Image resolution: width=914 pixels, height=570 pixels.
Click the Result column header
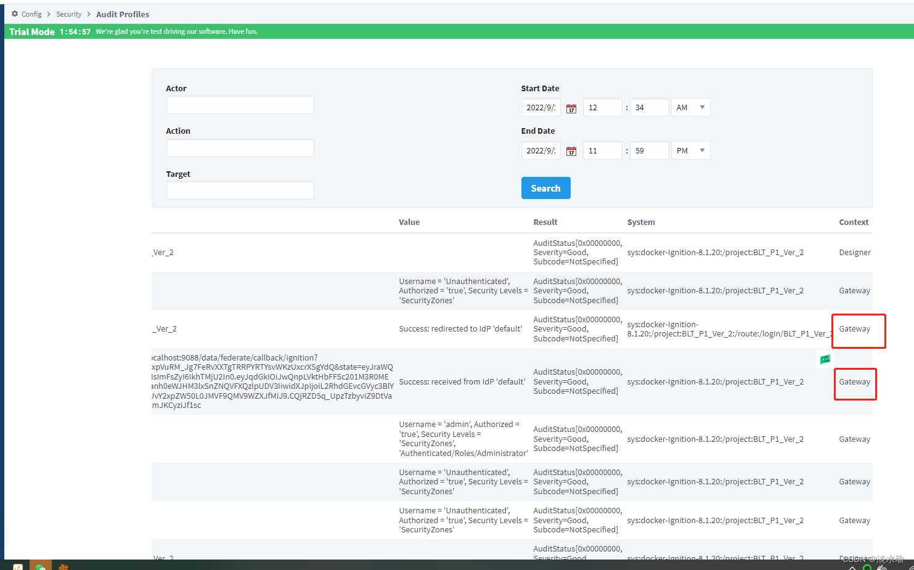545,222
